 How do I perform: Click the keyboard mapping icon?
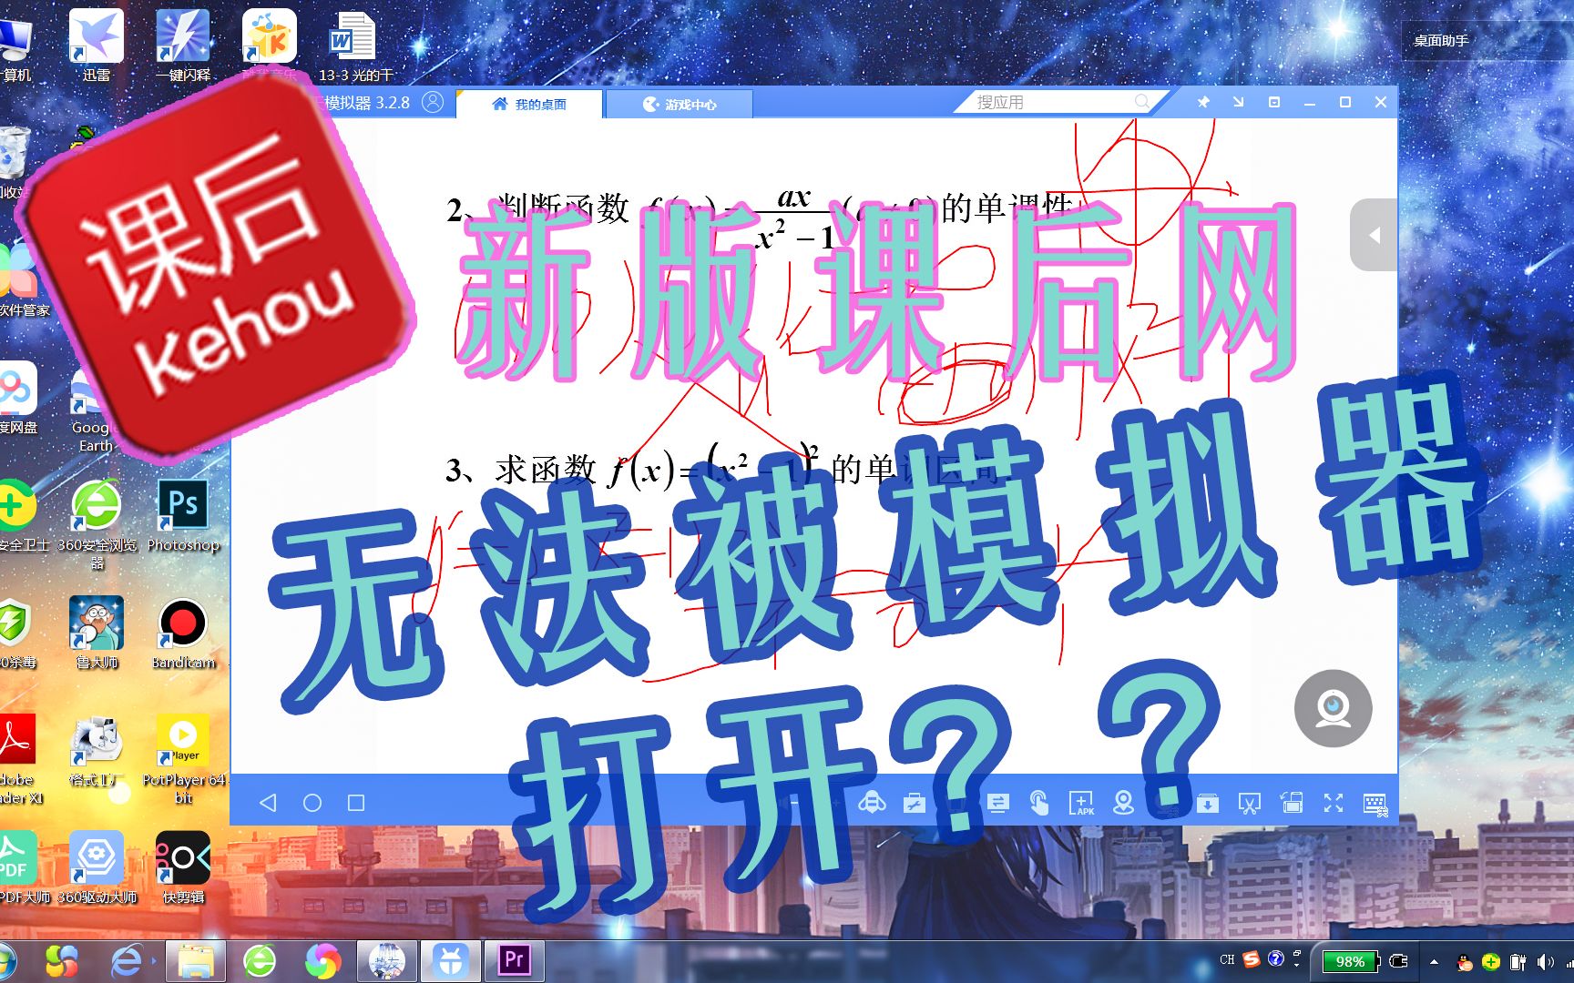tap(1375, 804)
